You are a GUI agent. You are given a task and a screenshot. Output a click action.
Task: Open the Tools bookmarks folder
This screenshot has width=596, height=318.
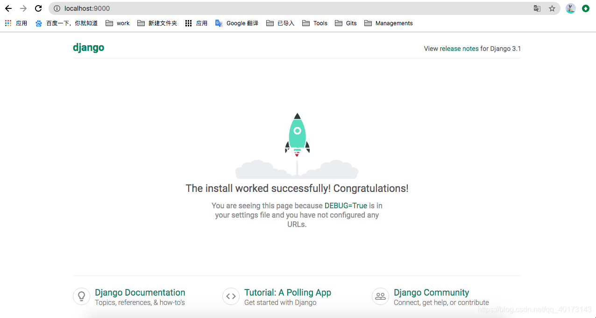point(315,23)
